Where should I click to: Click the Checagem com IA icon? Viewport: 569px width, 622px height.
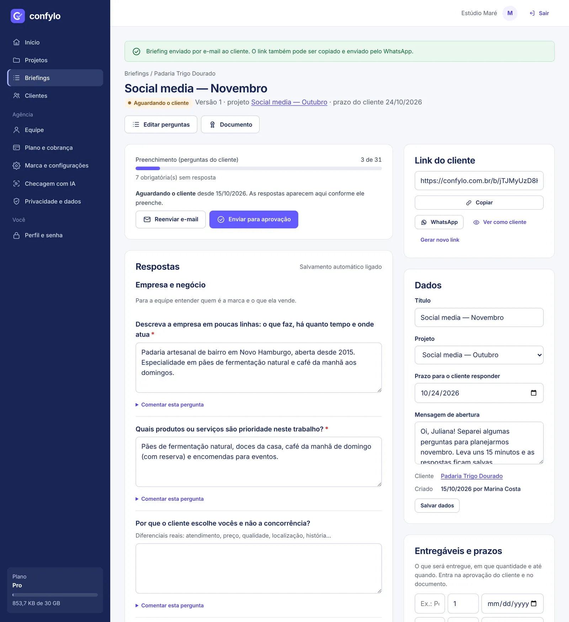(x=16, y=184)
